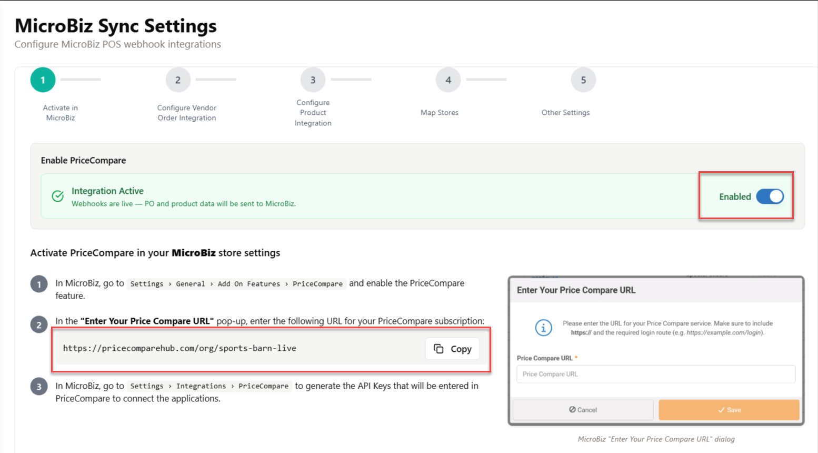Click the copy icon next to the URL

[x=438, y=349]
